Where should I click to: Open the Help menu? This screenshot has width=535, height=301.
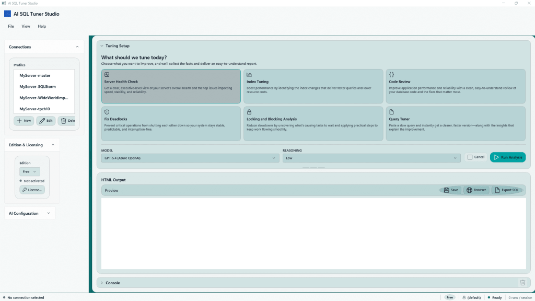click(x=42, y=26)
